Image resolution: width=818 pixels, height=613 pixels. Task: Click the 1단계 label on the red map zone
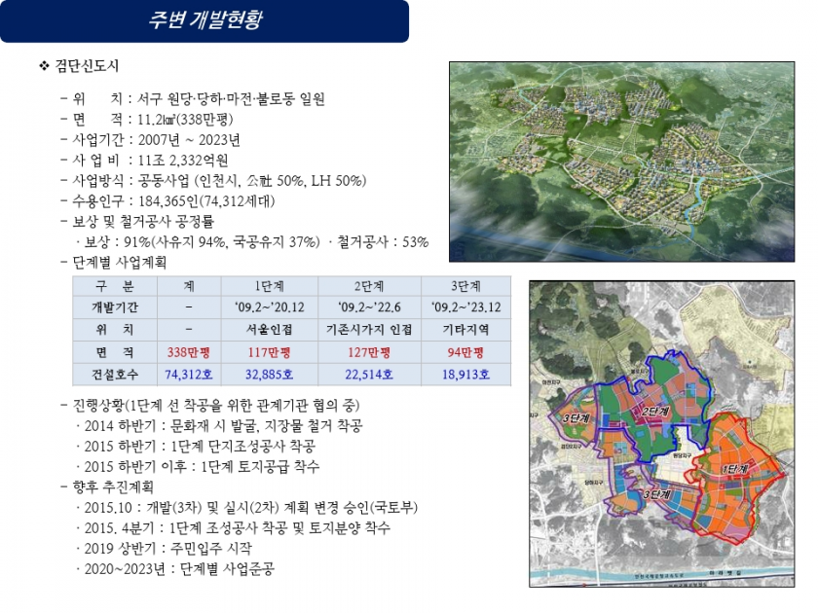click(735, 469)
